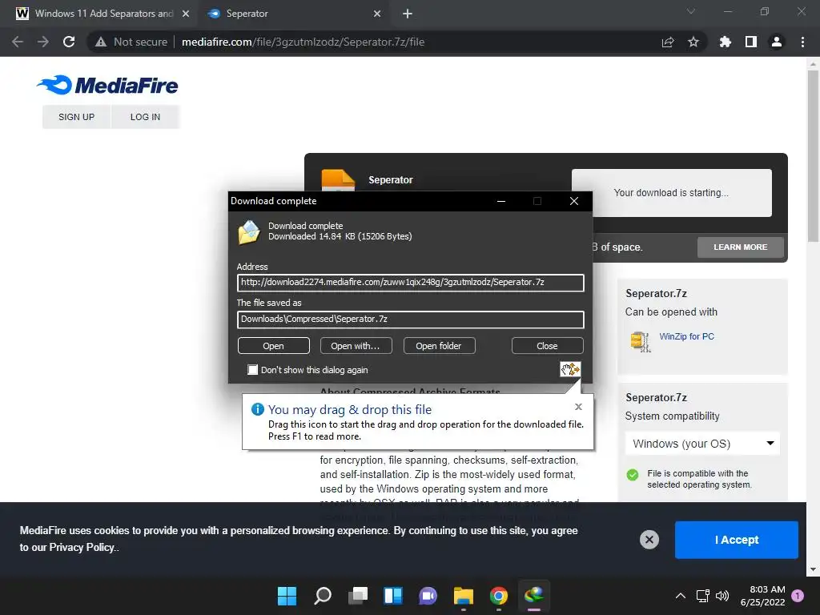Click the MediaFire logo
Screen dimensions: 820x615
tap(107, 85)
